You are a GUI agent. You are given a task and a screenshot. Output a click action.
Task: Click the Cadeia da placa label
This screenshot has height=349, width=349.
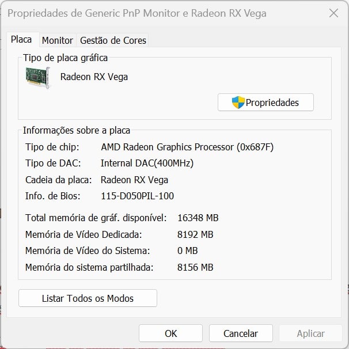tap(59, 180)
